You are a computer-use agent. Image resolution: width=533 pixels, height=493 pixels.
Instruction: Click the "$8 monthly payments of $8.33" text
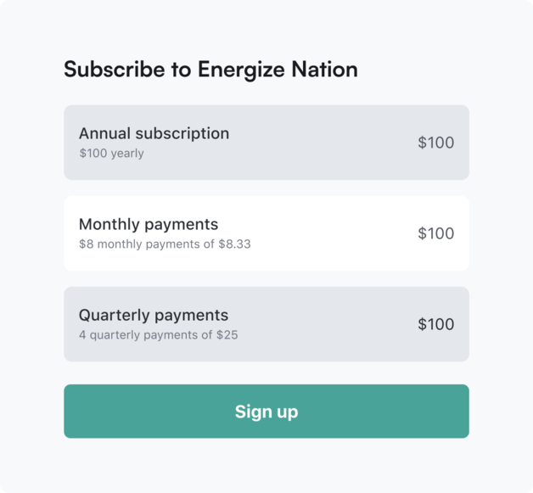tap(165, 244)
